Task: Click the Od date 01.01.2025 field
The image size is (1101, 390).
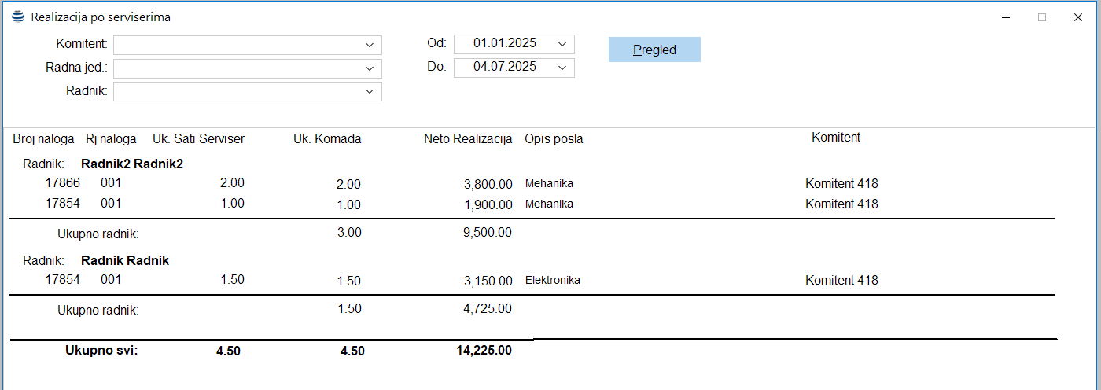Action: coord(504,44)
